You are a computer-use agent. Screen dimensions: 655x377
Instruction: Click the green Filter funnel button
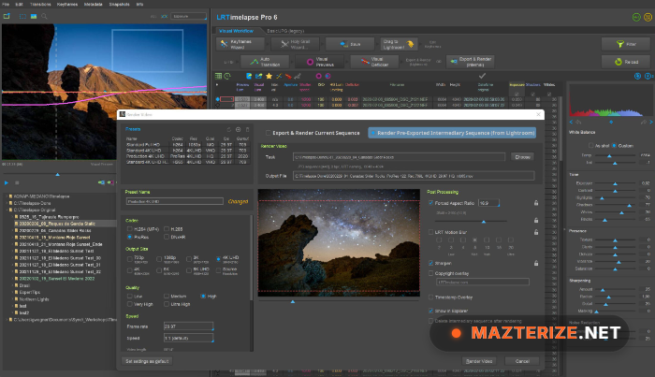(626, 44)
